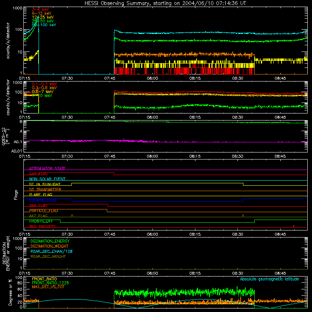Image resolution: width=312 pixels, height=312 pixels.
Task: Click the NON_SOLAR_EVENT flag label
Action: pos(47,179)
